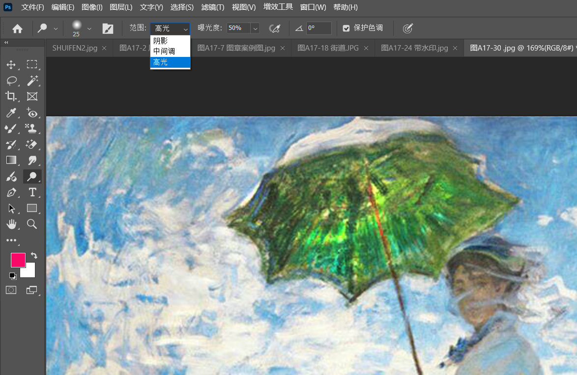Select the Red Eye healing tool
Image resolution: width=577 pixels, height=375 pixels.
32,112
